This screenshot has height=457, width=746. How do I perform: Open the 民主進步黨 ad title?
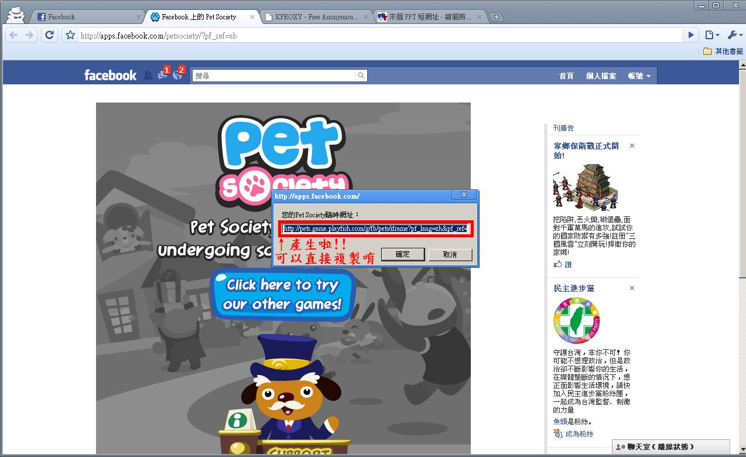[x=574, y=288]
